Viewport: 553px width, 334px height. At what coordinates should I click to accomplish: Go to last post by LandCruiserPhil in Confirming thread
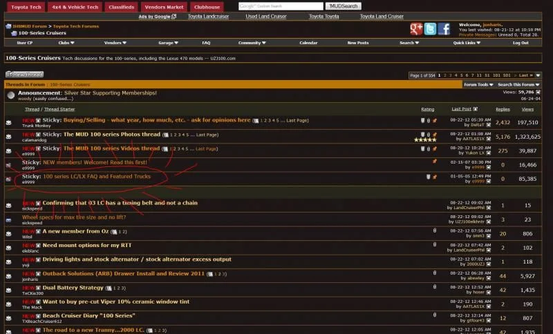[x=489, y=208]
